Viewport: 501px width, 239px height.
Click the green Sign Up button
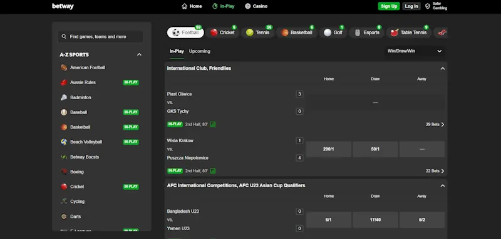(x=389, y=6)
